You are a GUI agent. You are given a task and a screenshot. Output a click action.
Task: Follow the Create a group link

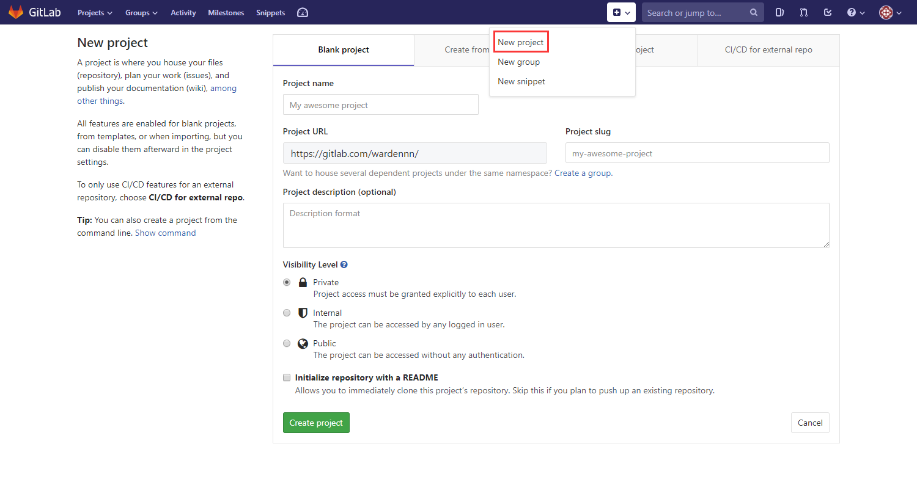pyautogui.click(x=583, y=173)
